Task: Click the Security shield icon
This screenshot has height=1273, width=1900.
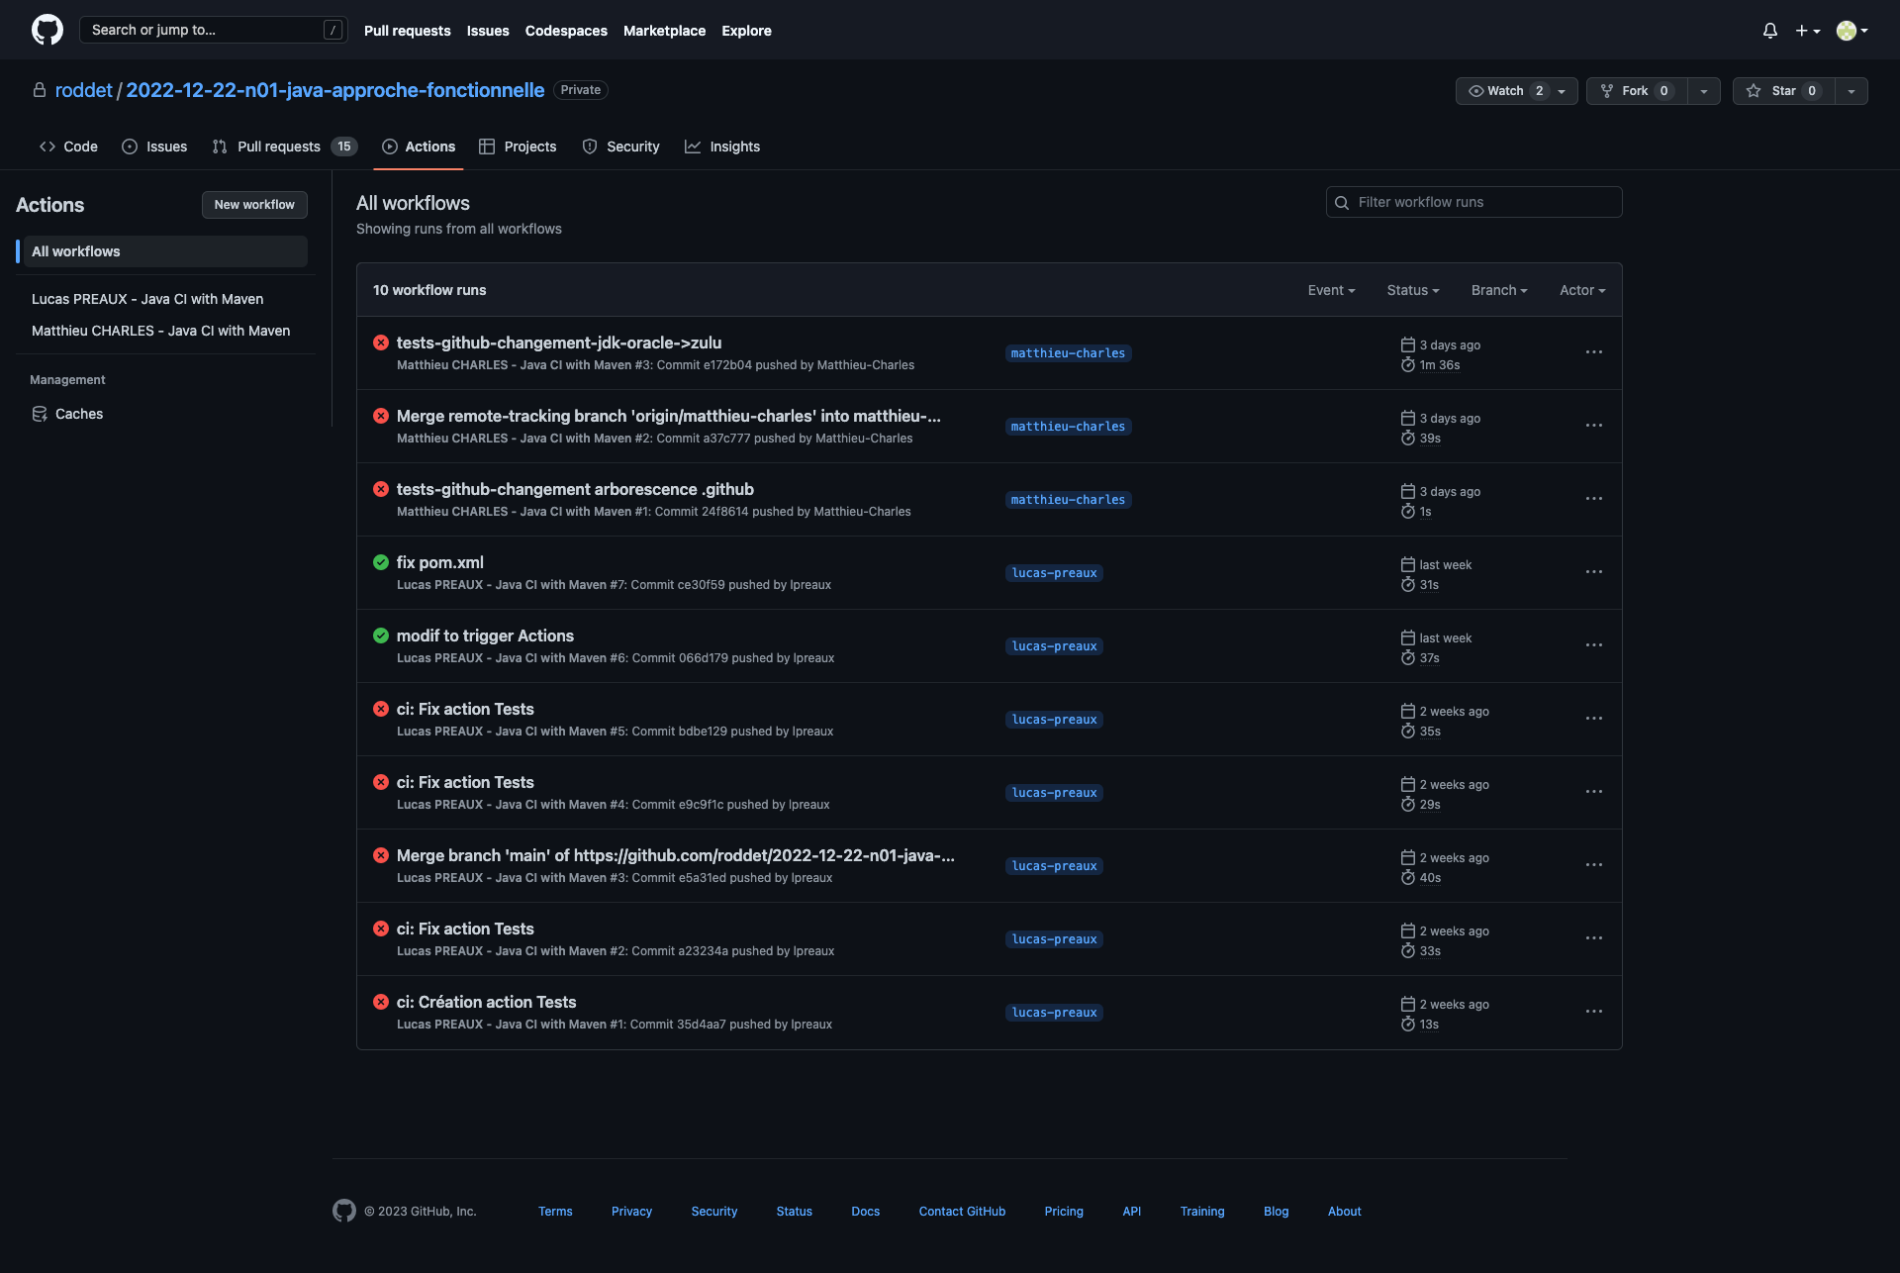Action: (590, 147)
